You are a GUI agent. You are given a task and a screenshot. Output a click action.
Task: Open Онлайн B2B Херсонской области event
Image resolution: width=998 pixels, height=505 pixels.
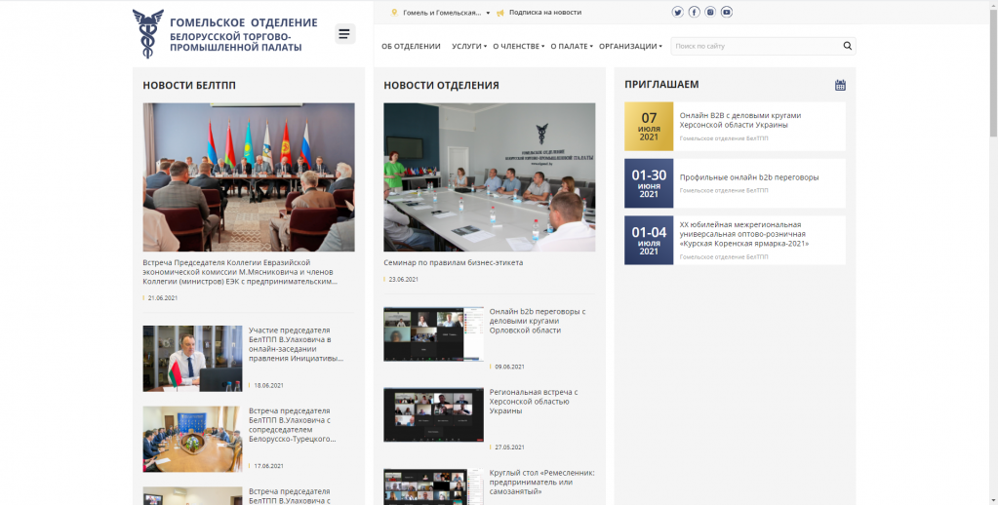pos(740,120)
